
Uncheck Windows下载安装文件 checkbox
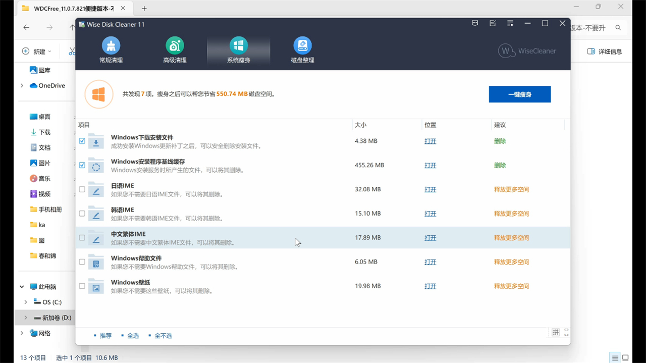click(82, 141)
